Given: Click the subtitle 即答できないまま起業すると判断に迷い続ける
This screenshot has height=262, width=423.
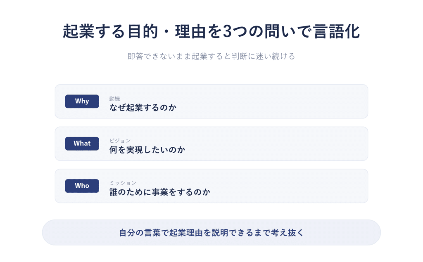Looking at the screenshot, I should [x=211, y=57].
